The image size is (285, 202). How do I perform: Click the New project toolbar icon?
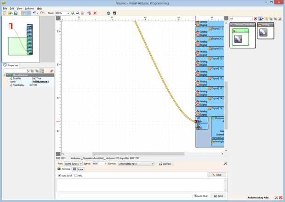(x=5, y=13)
